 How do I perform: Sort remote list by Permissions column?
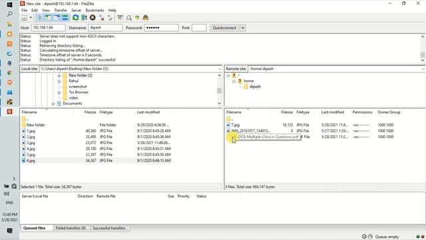point(362,112)
